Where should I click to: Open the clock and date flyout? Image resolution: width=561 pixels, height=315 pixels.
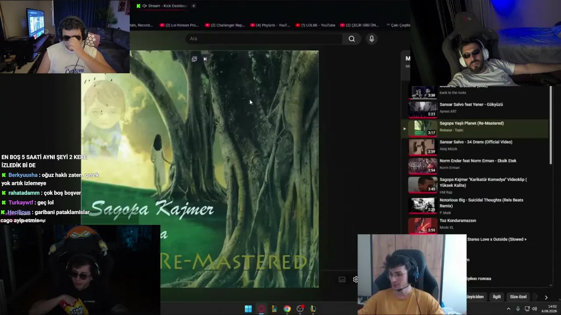(x=550, y=309)
